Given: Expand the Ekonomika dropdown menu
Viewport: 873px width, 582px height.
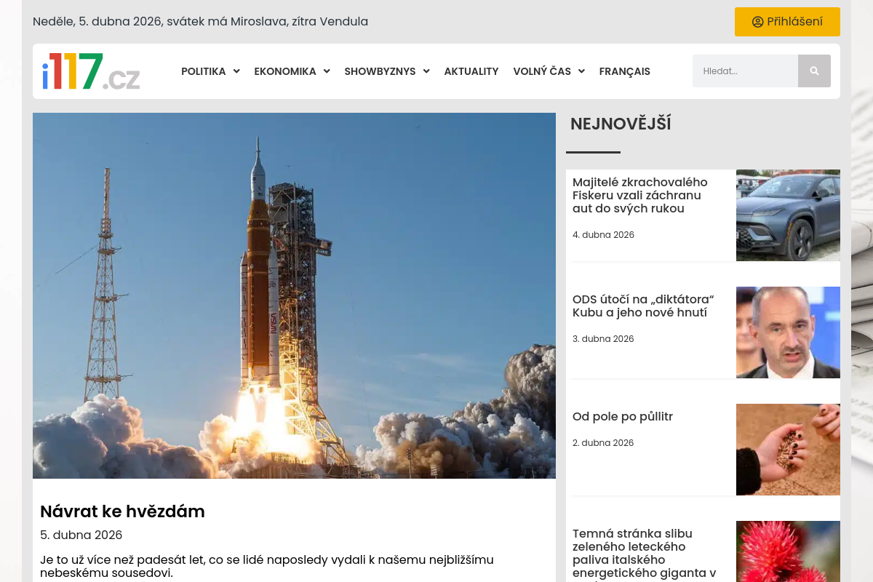Looking at the screenshot, I should pos(291,71).
